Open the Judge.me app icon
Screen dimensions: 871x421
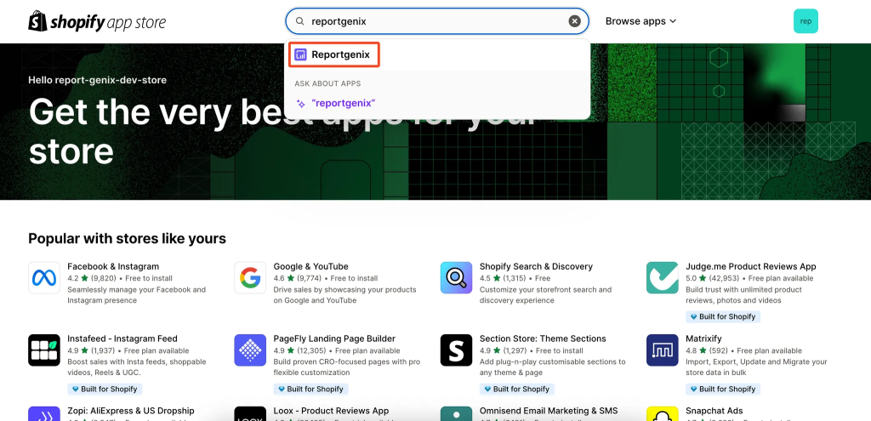pos(662,278)
